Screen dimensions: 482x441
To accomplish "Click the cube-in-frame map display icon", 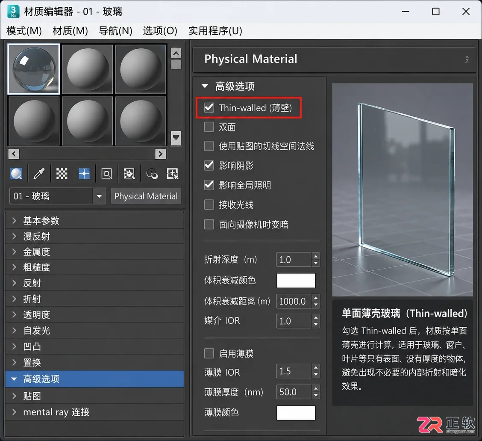I will tap(129, 174).
